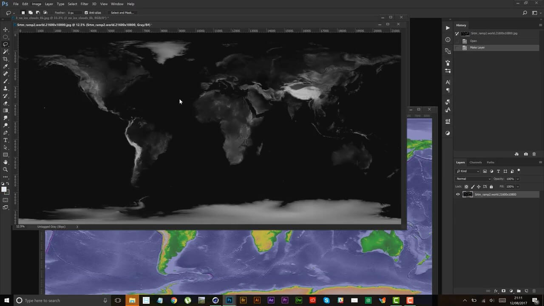Viewport: 544px width, 306px height.
Task: Switch to the Channels tab
Action: 476,162
